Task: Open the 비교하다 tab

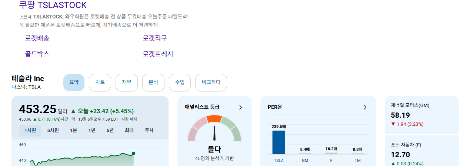Action: [211, 83]
